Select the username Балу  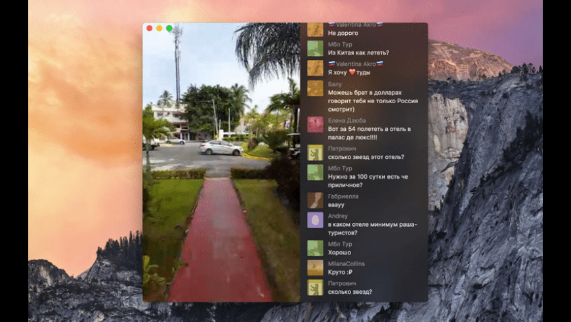click(x=335, y=84)
